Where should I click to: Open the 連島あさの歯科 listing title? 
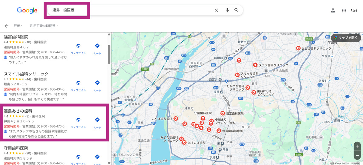click(x=18, y=111)
